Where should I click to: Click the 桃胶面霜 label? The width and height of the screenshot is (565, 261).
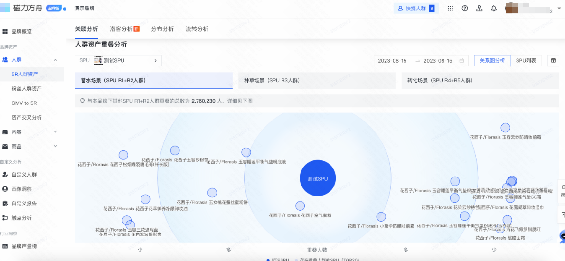pyautogui.click(x=500, y=238)
